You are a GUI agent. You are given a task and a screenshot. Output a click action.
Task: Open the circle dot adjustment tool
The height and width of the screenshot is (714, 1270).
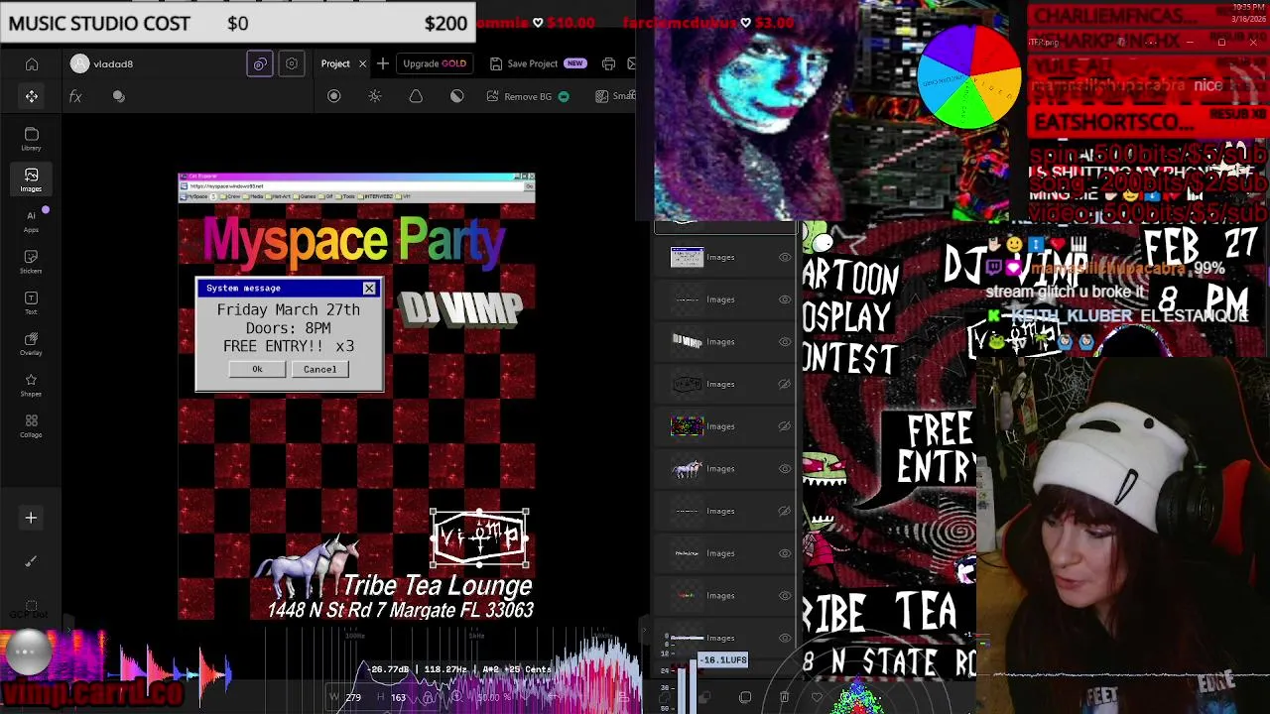point(333,96)
